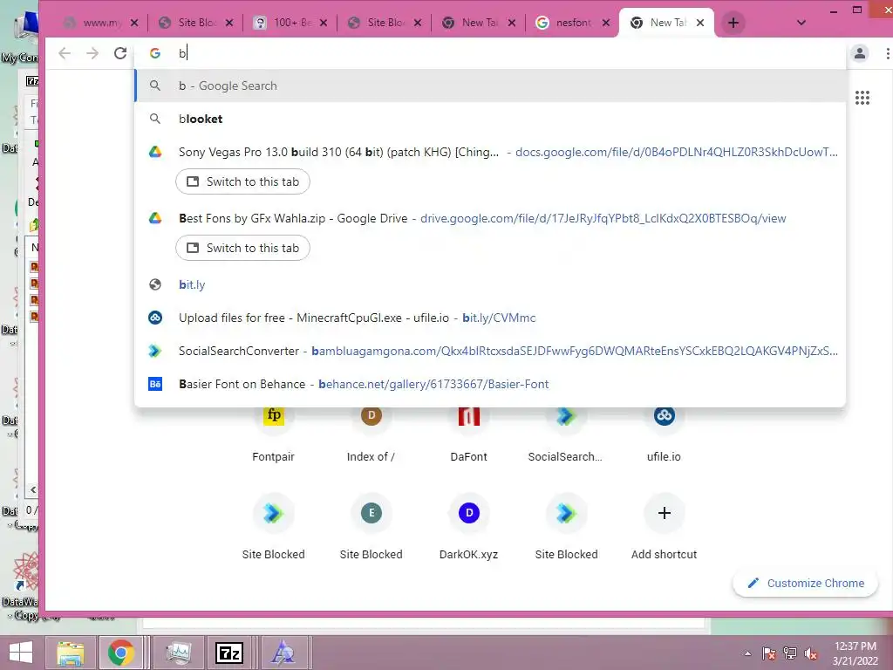Open File Explorer from the taskbar
The image size is (893, 670).
click(x=70, y=653)
